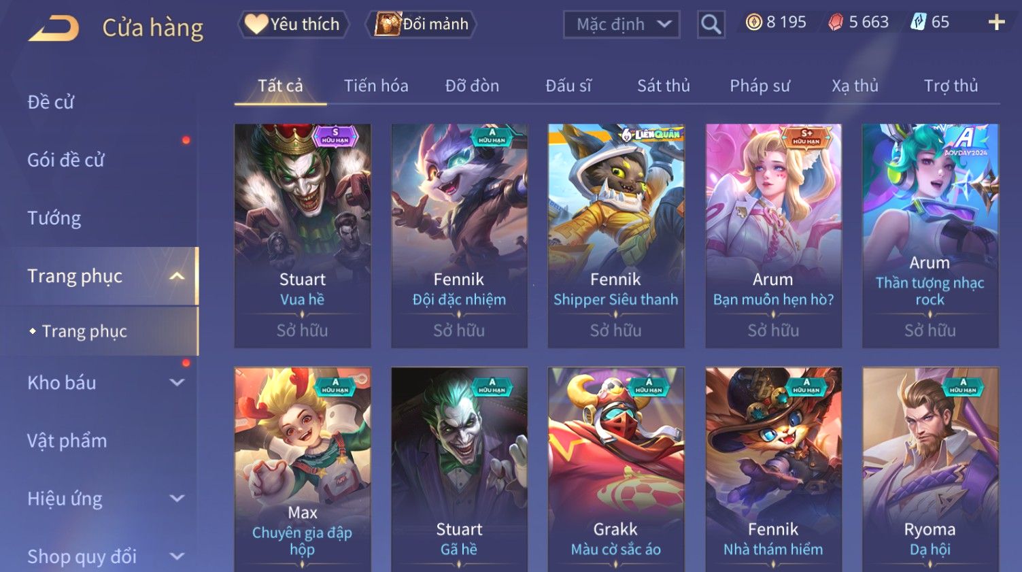
Task: Tap the plus icon to add currency
Action: (x=996, y=22)
